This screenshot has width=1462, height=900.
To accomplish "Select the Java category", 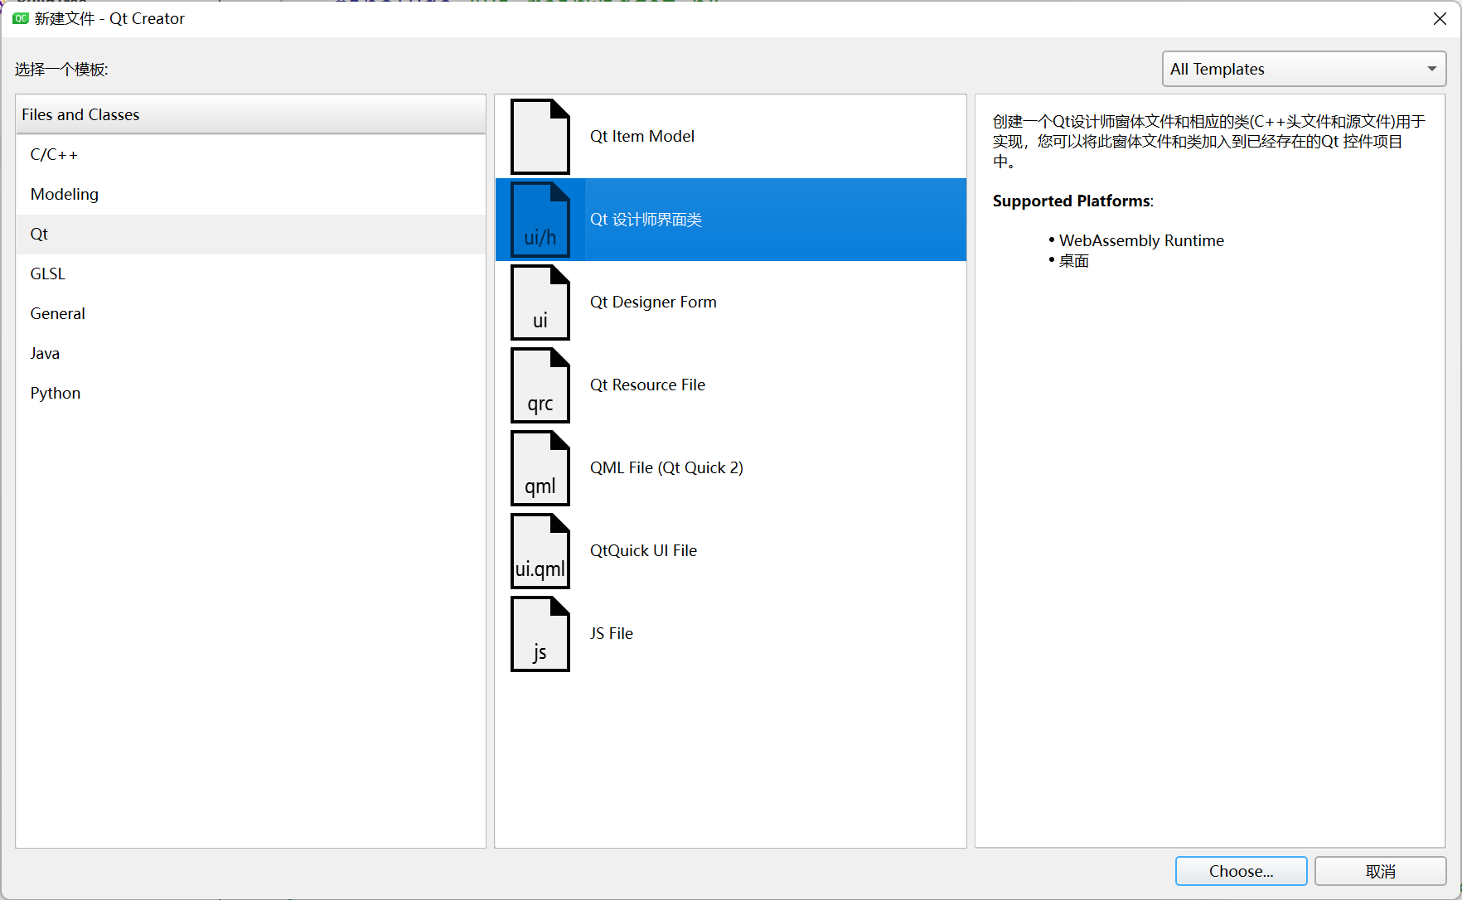I will tap(250, 354).
